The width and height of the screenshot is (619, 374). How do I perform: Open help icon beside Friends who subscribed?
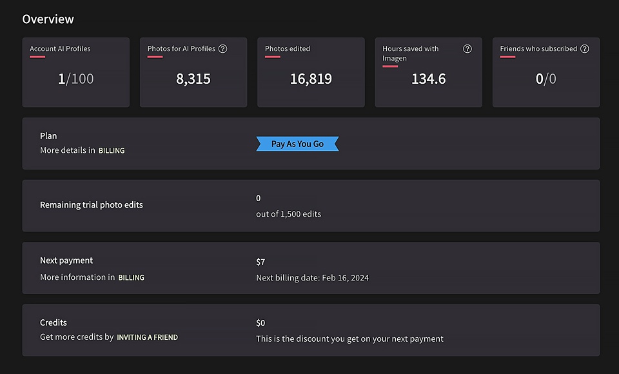[585, 48]
